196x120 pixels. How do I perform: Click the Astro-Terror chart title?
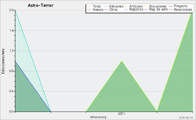click(x=41, y=5)
